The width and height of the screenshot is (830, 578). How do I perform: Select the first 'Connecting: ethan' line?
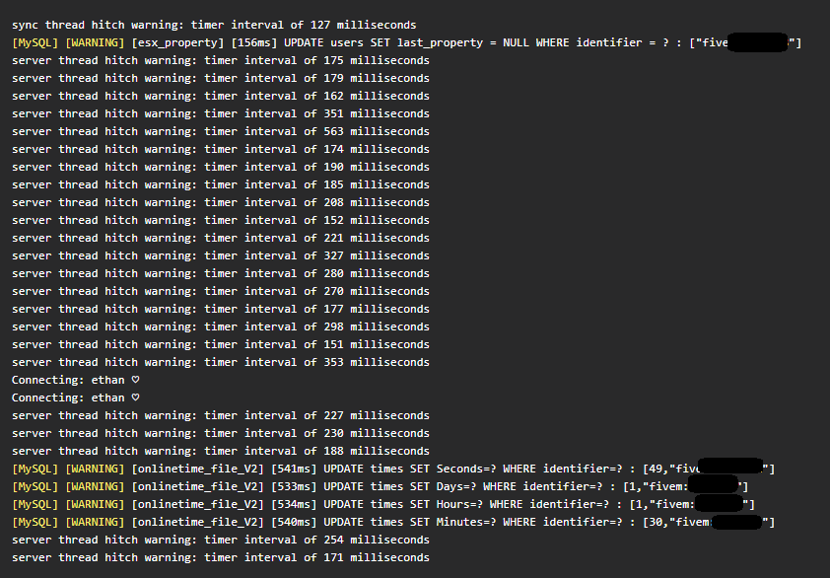tap(75, 381)
